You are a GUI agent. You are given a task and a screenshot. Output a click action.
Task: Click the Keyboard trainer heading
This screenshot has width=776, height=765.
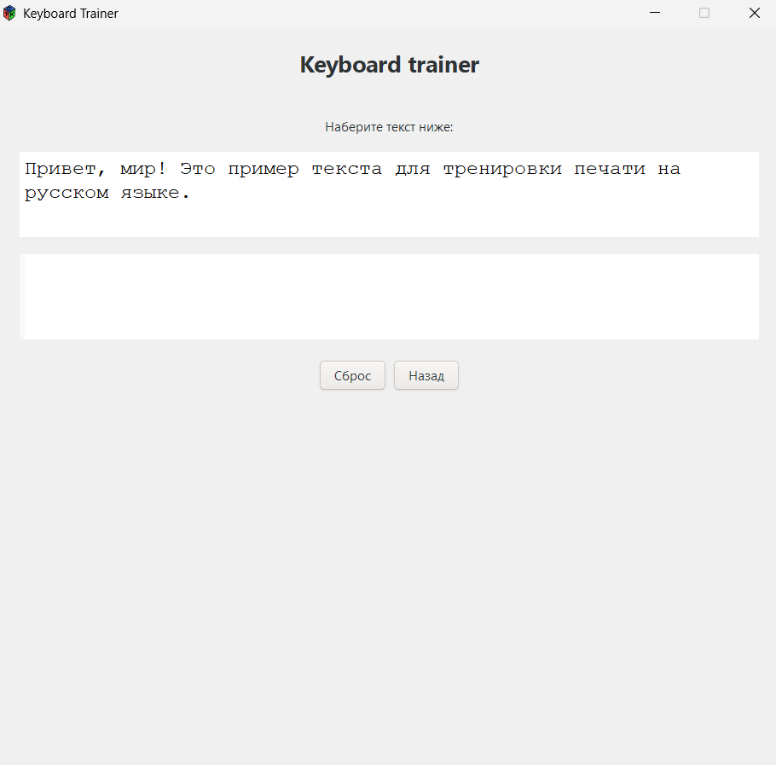coord(389,64)
